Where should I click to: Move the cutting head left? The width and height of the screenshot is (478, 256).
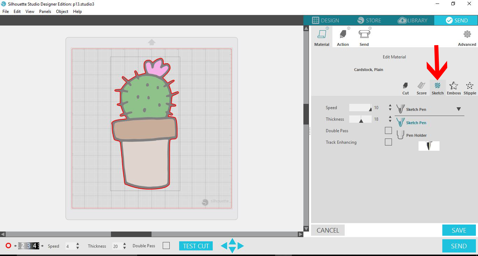pos(224,246)
